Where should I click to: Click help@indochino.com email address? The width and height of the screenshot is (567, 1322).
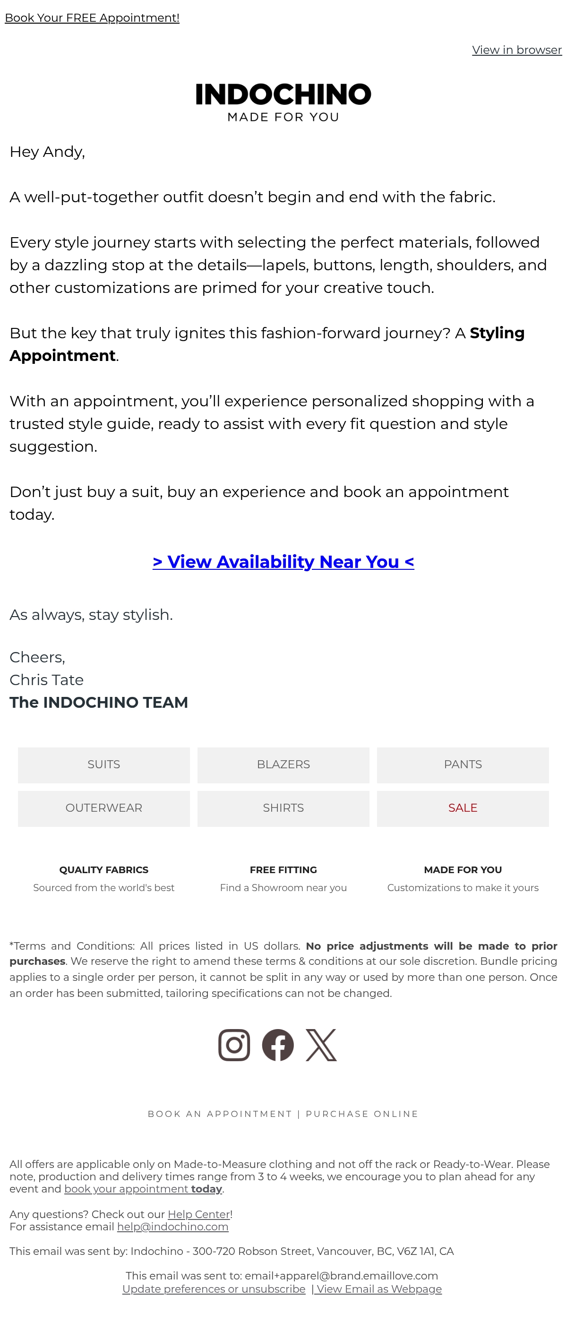pos(172,1227)
